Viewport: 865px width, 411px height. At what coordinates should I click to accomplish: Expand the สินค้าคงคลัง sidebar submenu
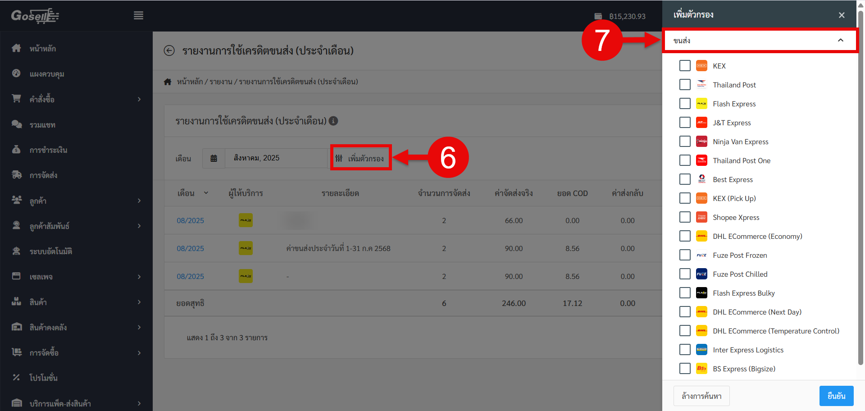pyautogui.click(x=139, y=327)
